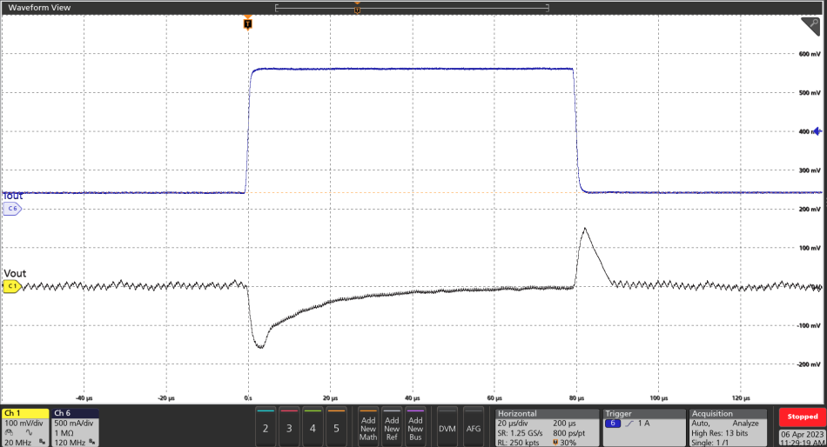
Task: Add a new Bus waveform
Action: coord(415,427)
